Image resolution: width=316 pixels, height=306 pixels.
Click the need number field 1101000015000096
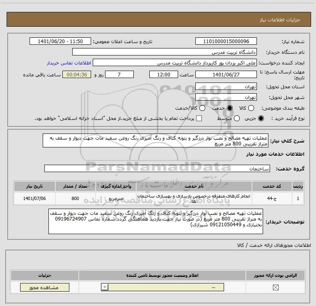coord(226,41)
